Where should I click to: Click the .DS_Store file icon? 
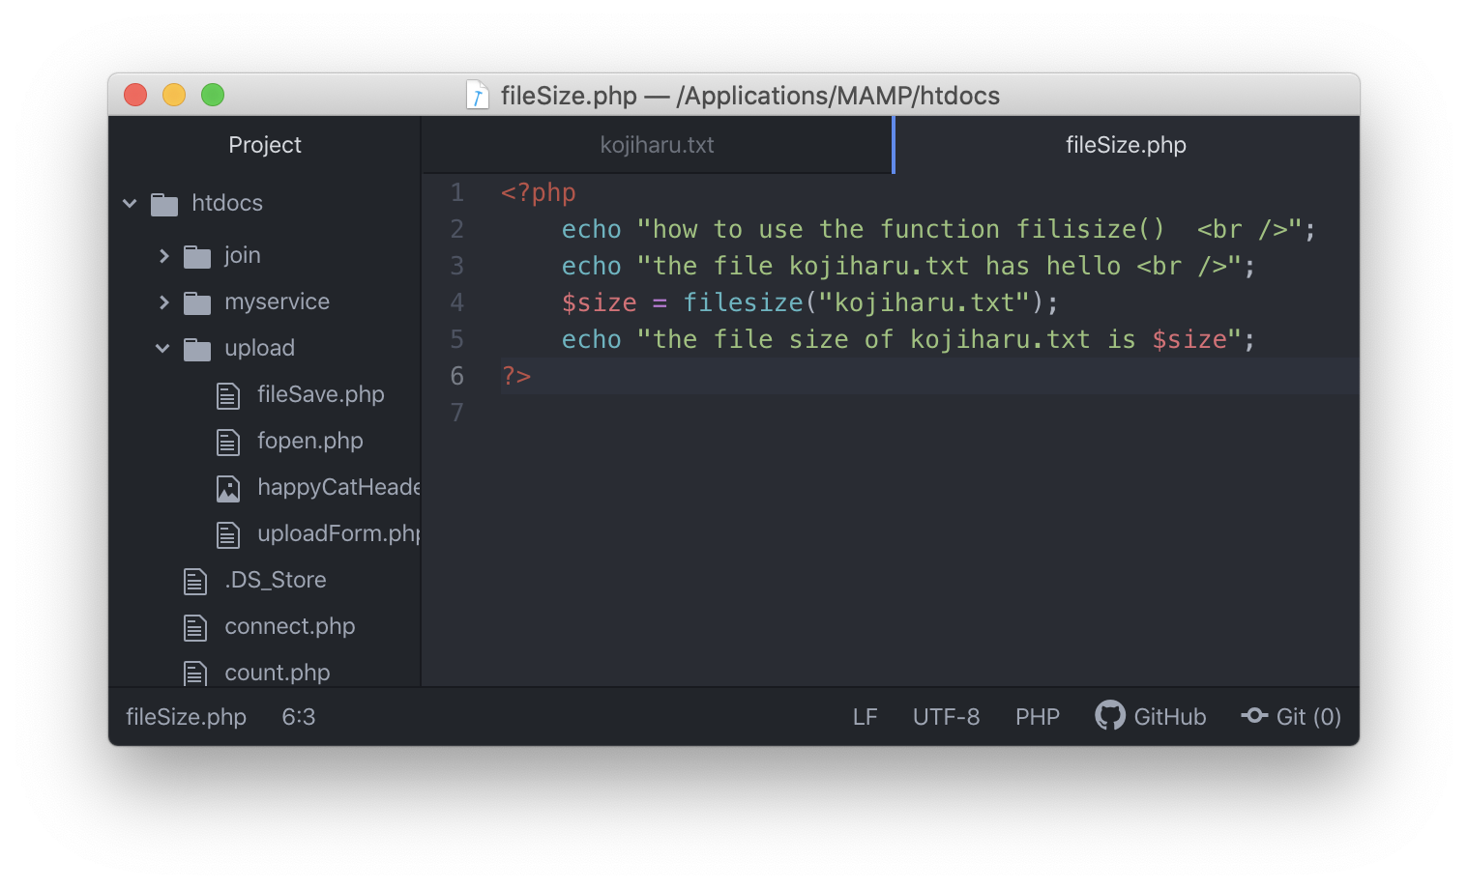195,581
